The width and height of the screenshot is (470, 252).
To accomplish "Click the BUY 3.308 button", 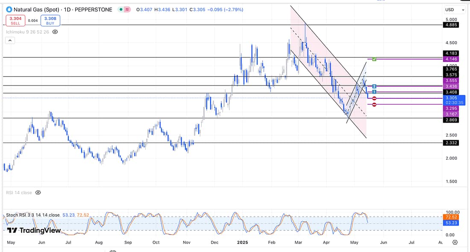I will (50, 20).
